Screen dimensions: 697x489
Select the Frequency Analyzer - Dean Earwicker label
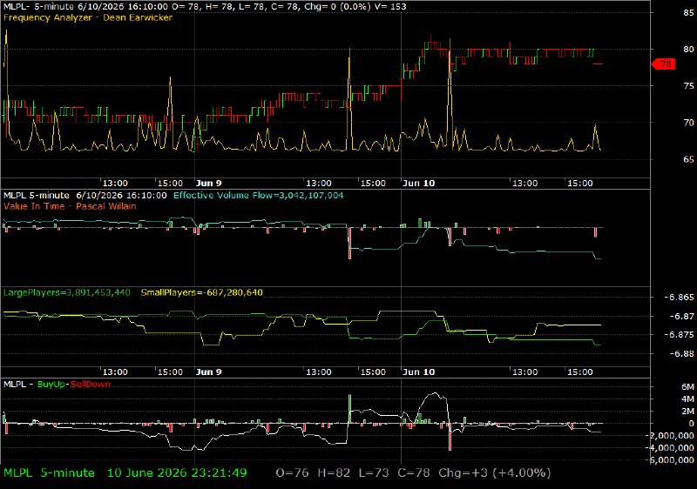pos(88,17)
